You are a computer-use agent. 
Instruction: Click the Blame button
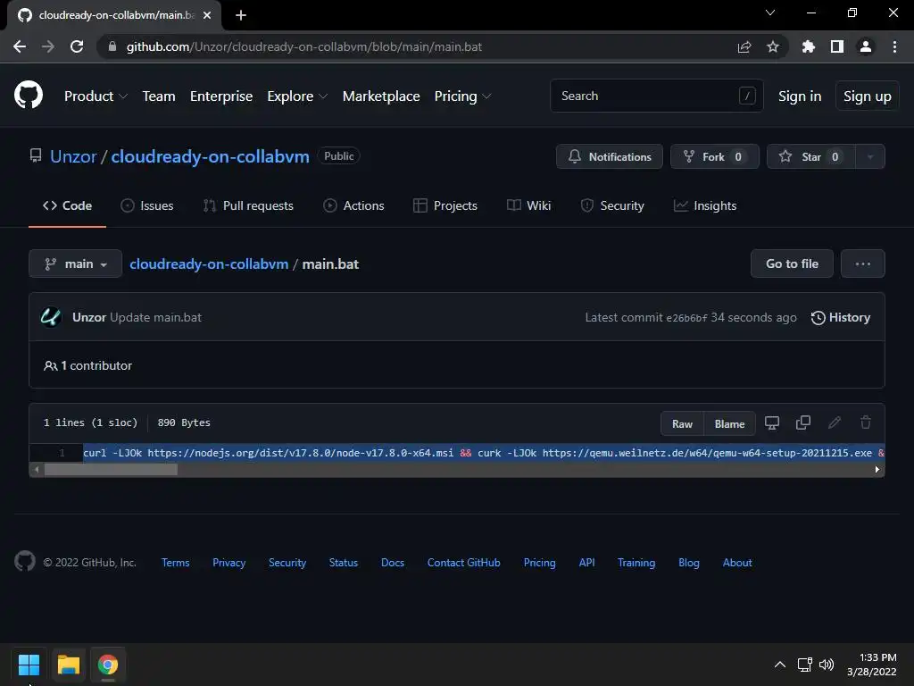tap(730, 424)
